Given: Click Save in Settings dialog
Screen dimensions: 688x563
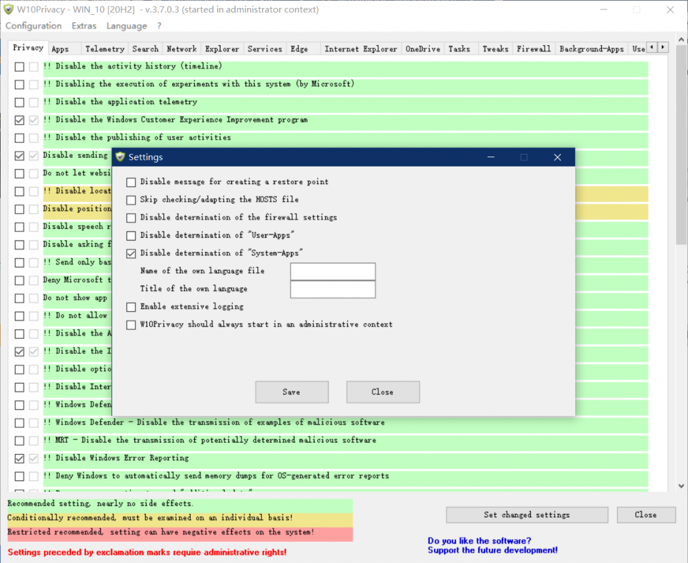Looking at the screenshot, I should click(292, 392).
